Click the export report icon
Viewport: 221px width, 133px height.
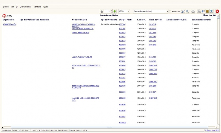211,11
